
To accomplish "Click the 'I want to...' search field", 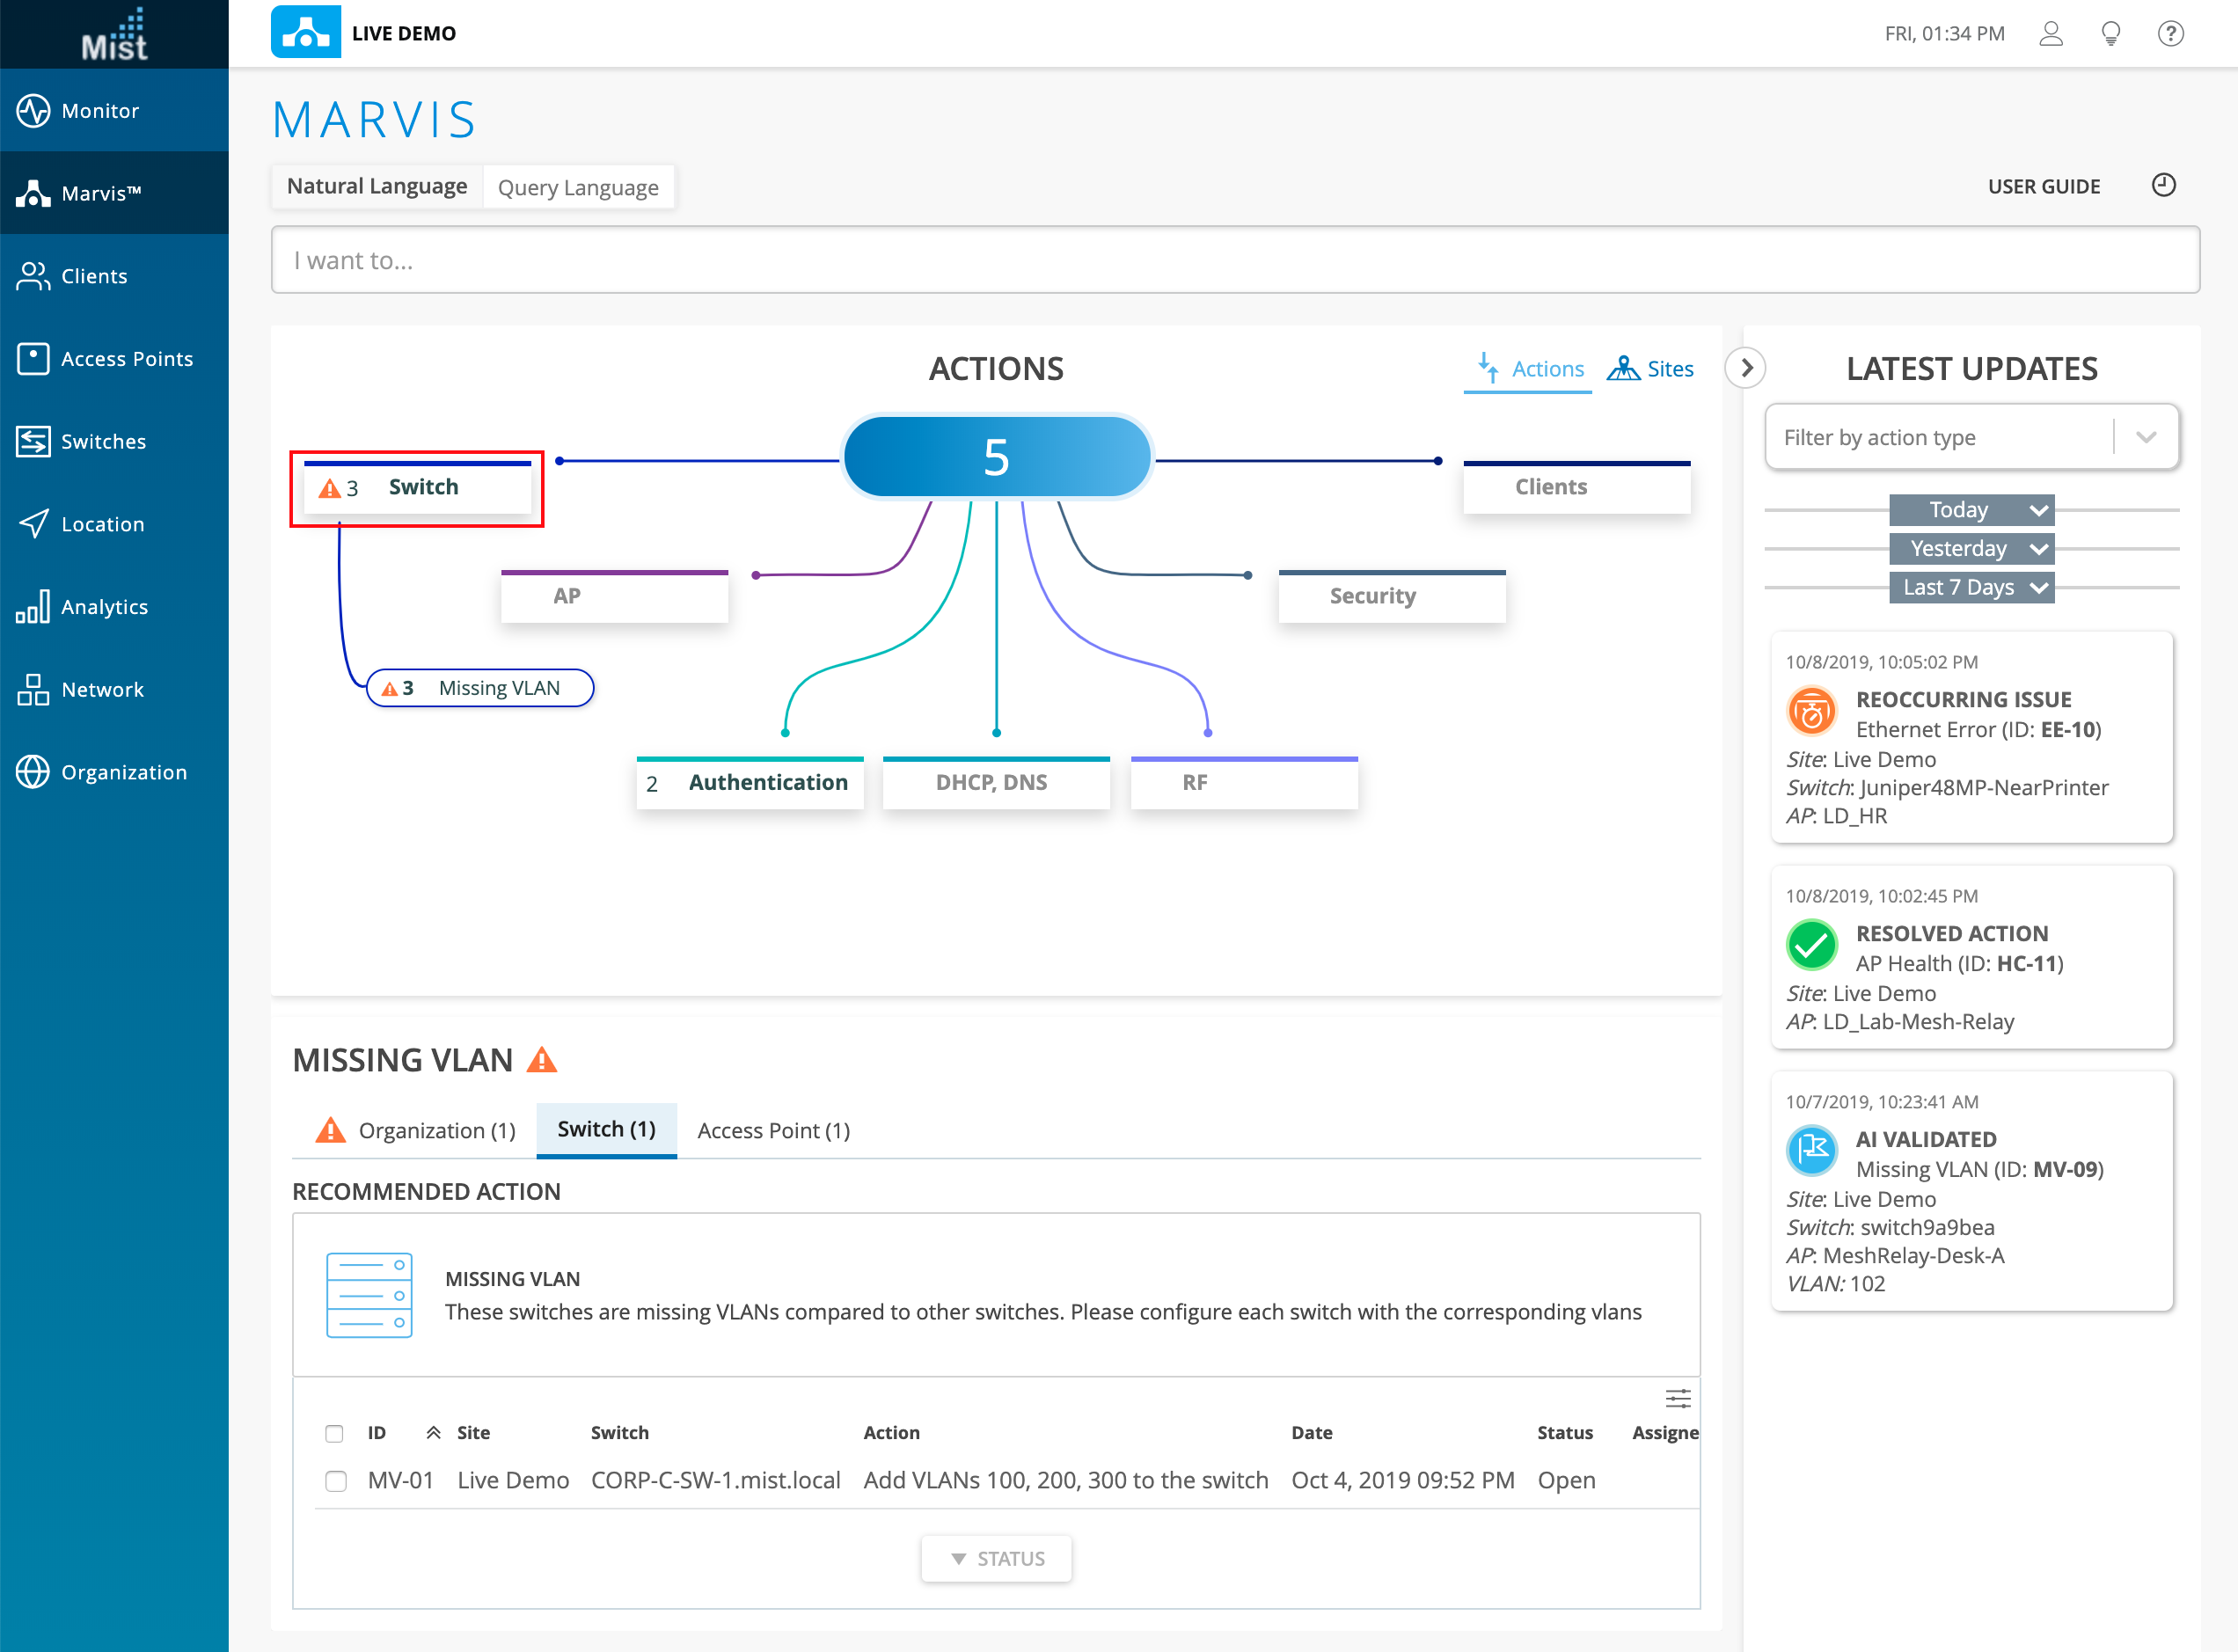I will pos(1234,261).
